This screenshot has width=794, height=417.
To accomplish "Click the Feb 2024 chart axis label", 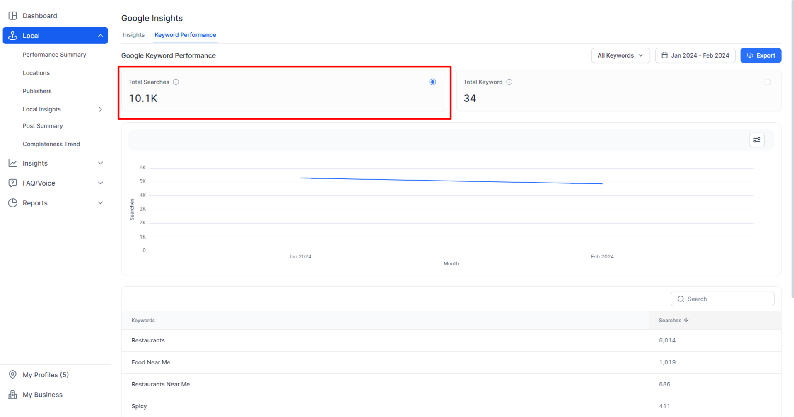I will [602, 257].
